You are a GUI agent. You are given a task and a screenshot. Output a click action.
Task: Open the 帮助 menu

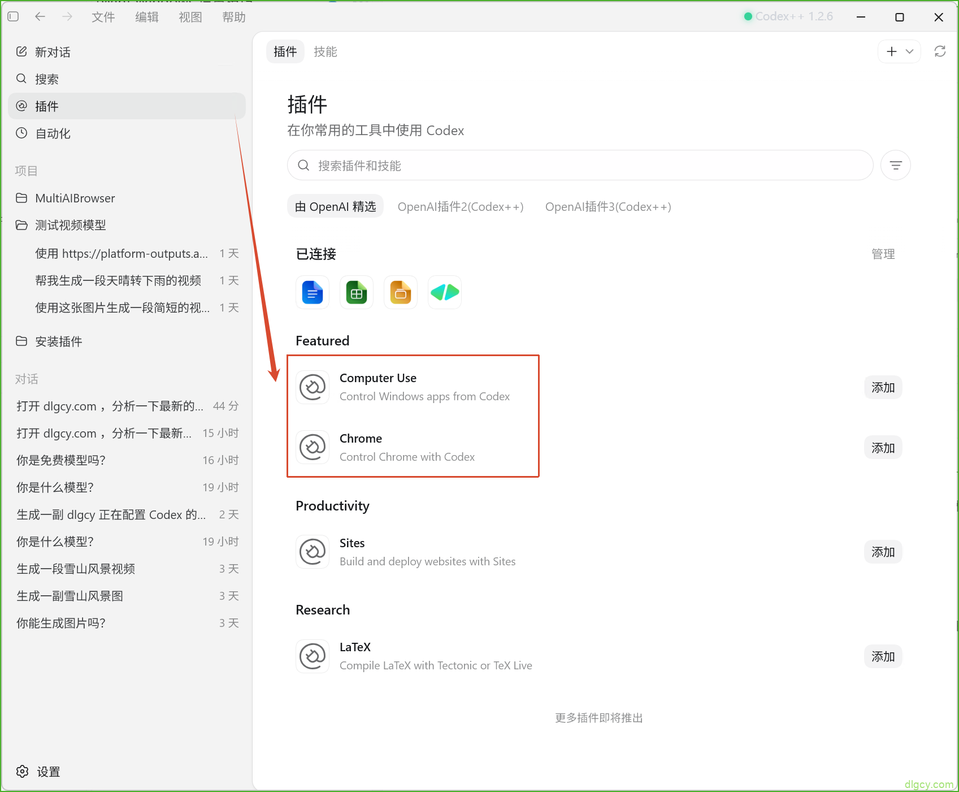tap(234, 17)
